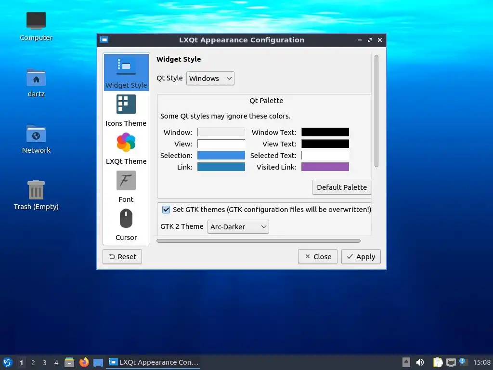Image resolution: width=493 pixels, height=370 pixels.
Task: Open the LXQt Theme section
Action: (126, 148)
